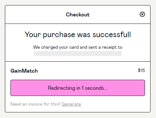
Task: Select the GainMatch product name
Action: pyautogui.click(x=24, y=71)
